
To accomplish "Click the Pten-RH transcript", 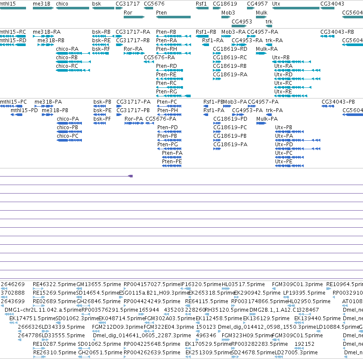I will pos(174,53).
